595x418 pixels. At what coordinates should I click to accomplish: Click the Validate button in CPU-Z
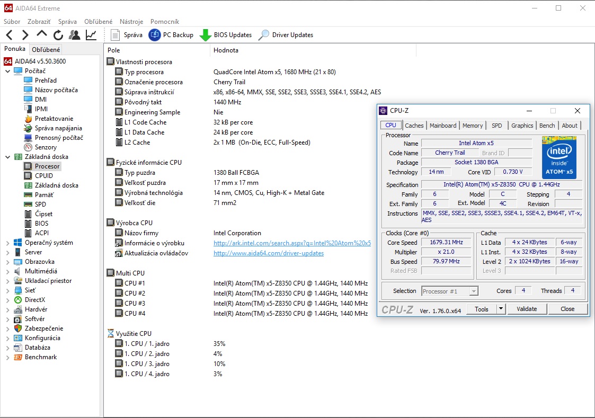click(x=527, y=309)
